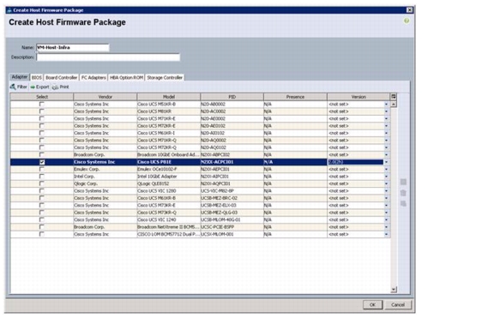Switch to the FC Adapters tab

pyautogui.click(x=93, y=77)
